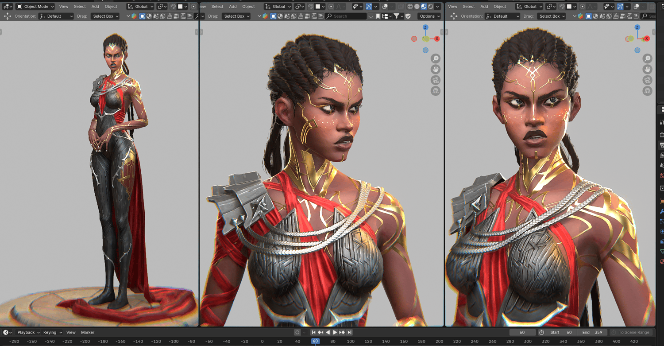Switch to rendered shading in middle viewport
The image size is (664, 346).
pyautogui.click(x=431, y=7)
